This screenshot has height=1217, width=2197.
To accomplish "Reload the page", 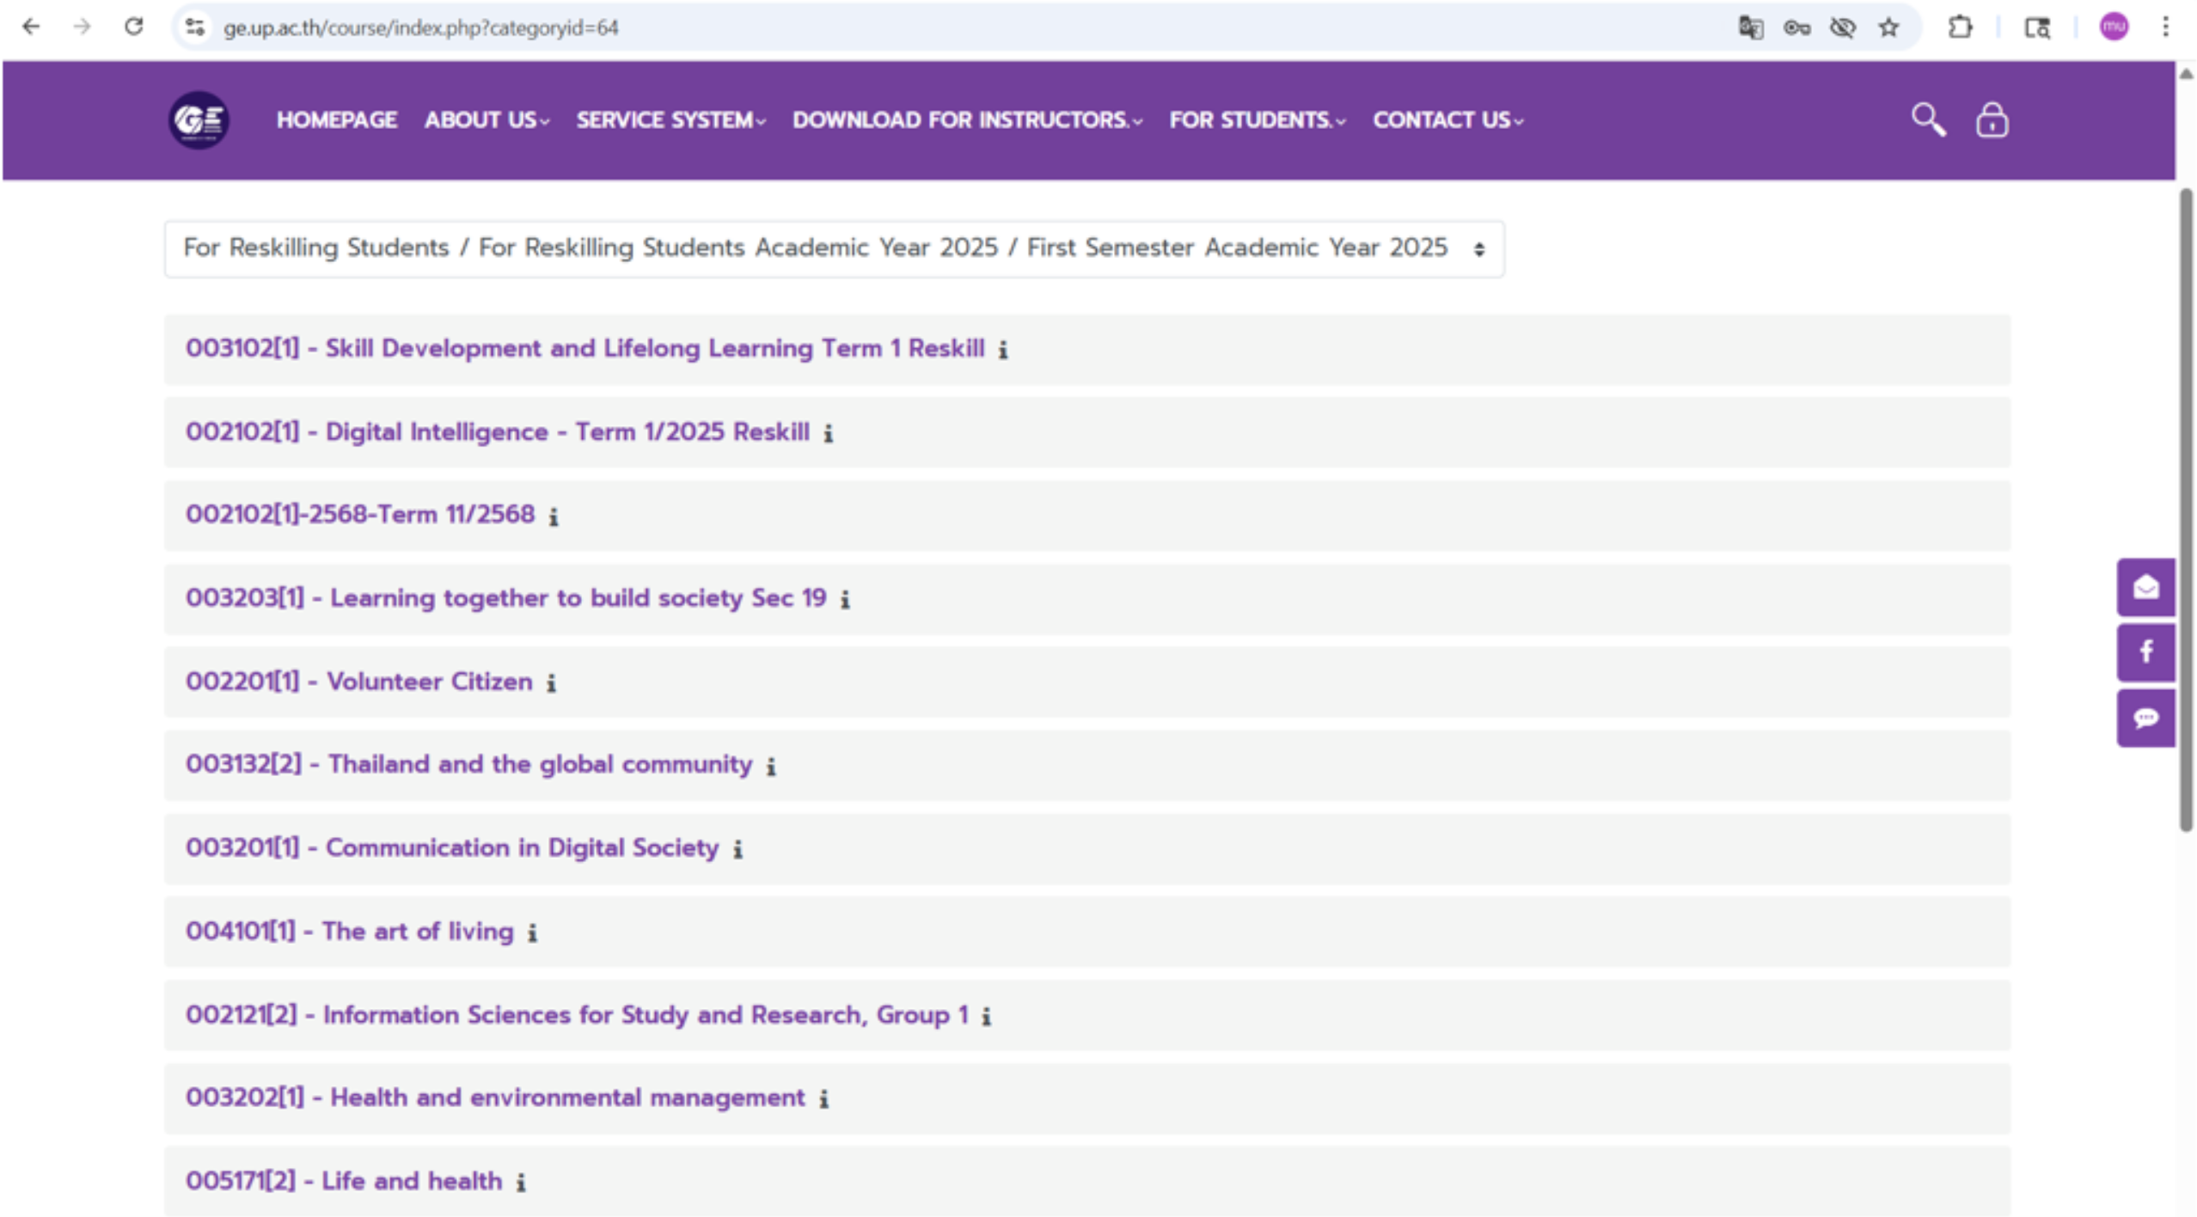I will [x=133, y=28].
